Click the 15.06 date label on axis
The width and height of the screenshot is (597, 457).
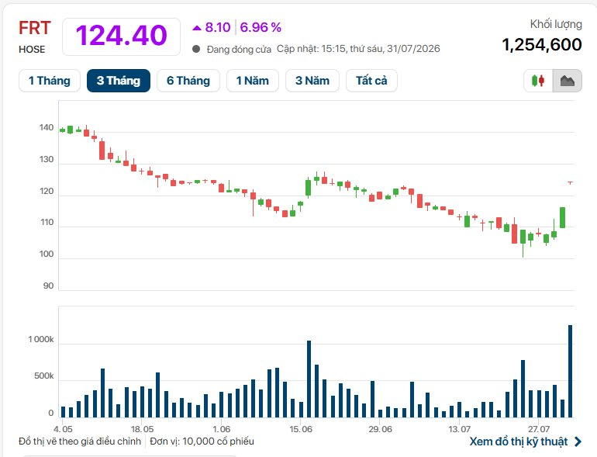click(300, 429)
